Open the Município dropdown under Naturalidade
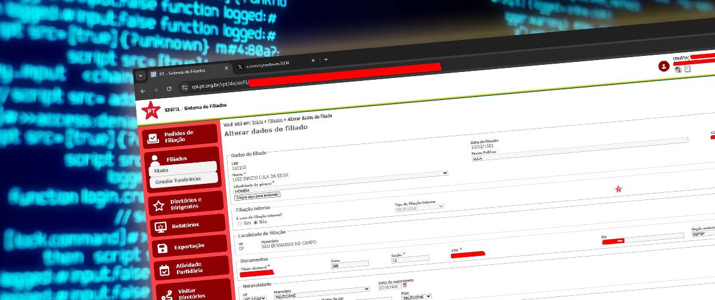This screenshot has width=715, height=300. (x=366, y=289)
